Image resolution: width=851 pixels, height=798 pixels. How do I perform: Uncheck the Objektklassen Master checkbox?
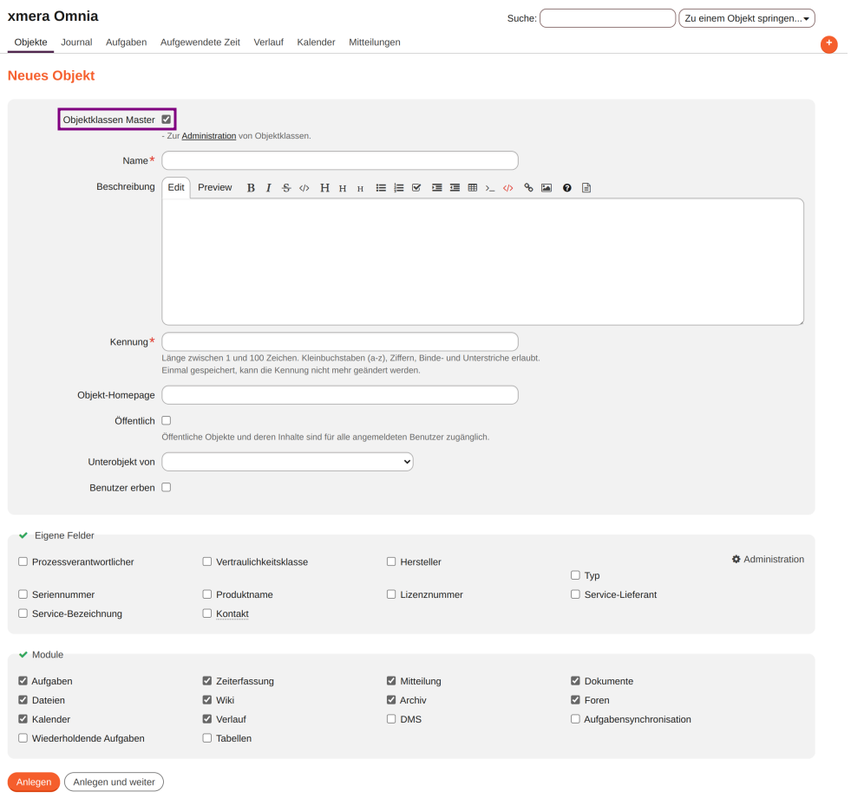[x=167, y=120]
